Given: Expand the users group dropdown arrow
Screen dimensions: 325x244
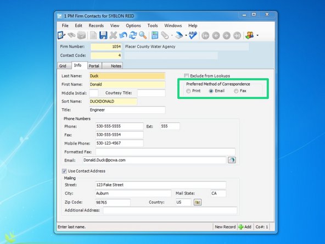Looking at the screenshot, I should tap(257, 36).
